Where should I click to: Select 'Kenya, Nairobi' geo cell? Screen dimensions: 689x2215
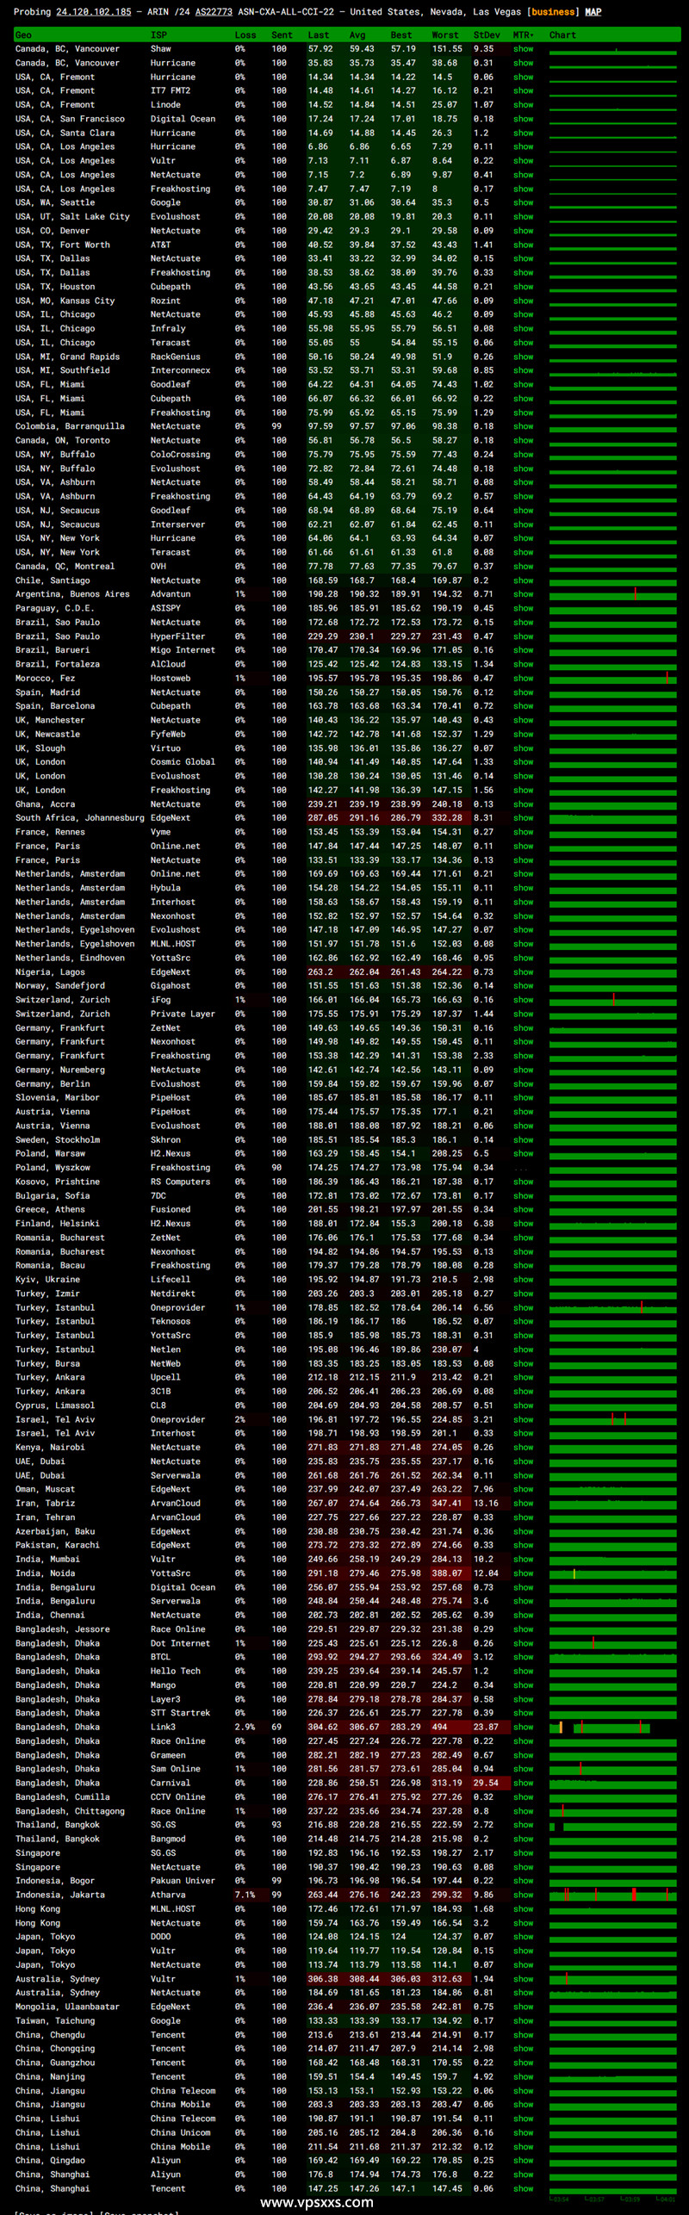[50, 1448]
